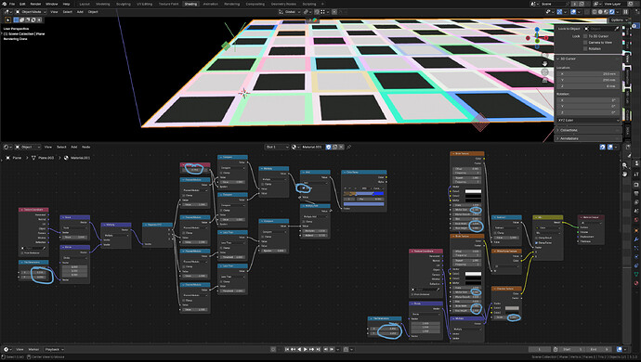Open the Window menu

pyautogui.click(x=51, y=4)
